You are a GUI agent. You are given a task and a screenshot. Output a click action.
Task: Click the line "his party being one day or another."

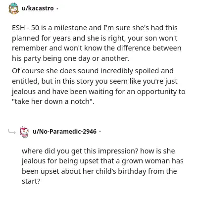coord(70,58)
